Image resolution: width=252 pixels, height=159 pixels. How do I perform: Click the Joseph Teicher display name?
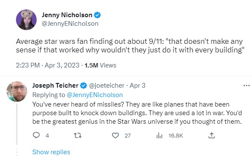point(55,86)
